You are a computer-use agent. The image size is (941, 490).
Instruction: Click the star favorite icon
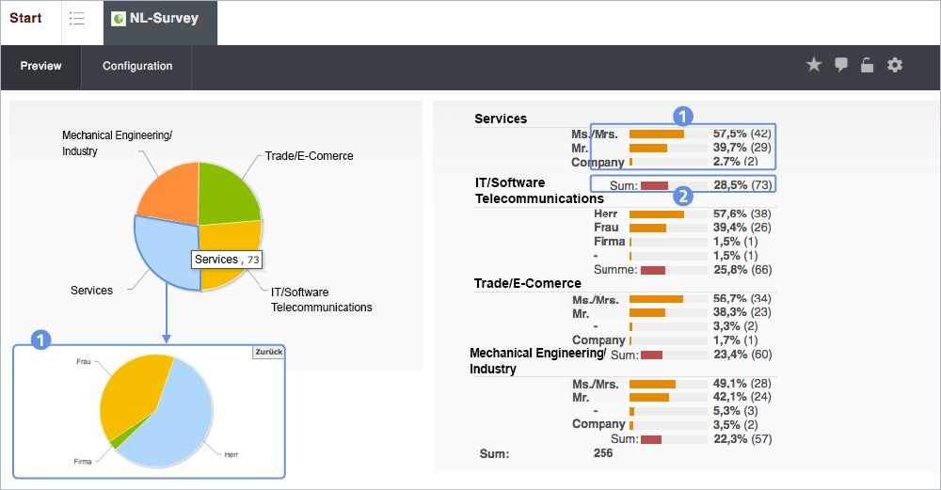coord(814,65)
